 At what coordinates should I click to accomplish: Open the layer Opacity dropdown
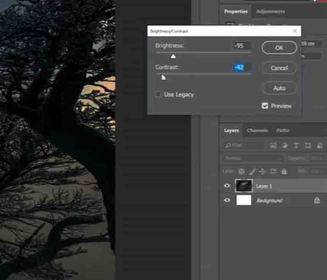[x=317, y=158]
